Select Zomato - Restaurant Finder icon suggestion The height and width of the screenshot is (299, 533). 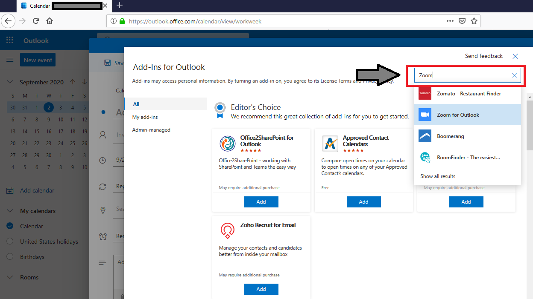(425, 93)
